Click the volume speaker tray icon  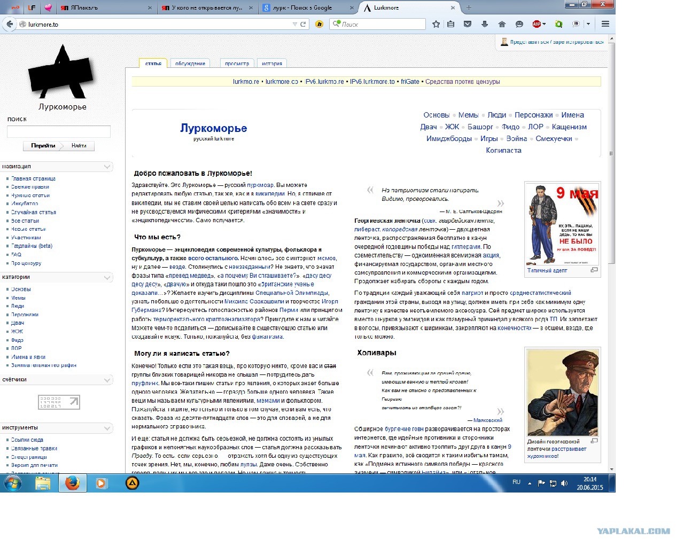click(564, 483)
